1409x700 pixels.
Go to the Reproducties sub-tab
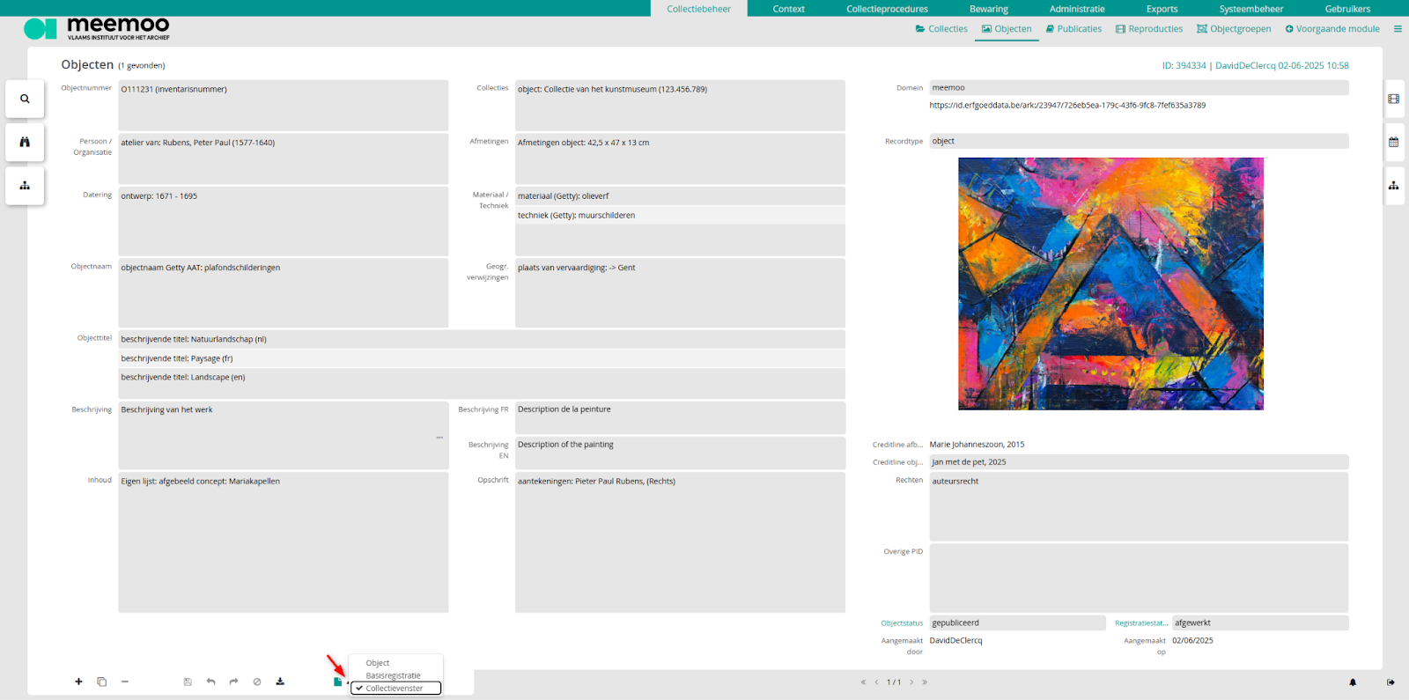(x=1149, y=29)
